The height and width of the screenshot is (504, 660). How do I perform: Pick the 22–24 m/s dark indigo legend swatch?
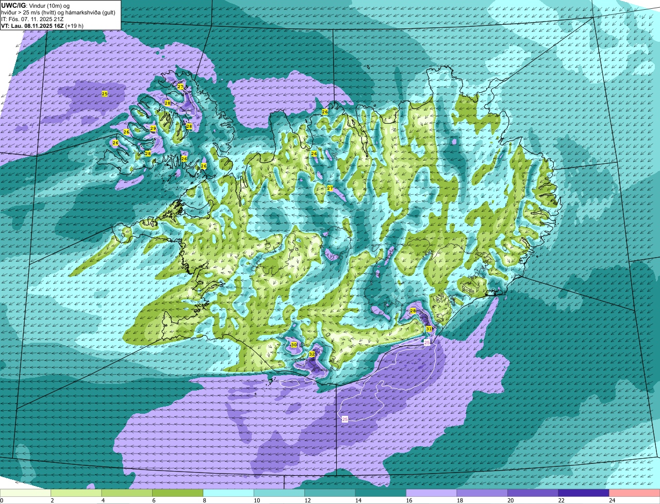click(584, 493)
